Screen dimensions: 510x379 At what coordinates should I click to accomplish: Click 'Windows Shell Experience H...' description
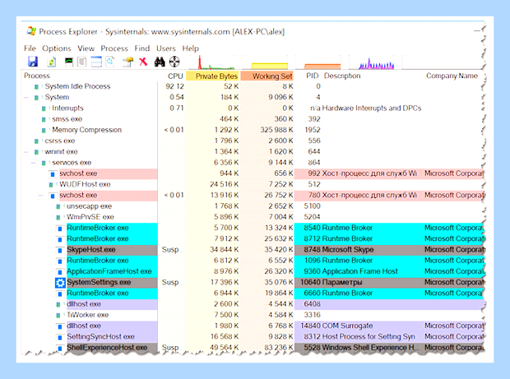tap(370, 348)
